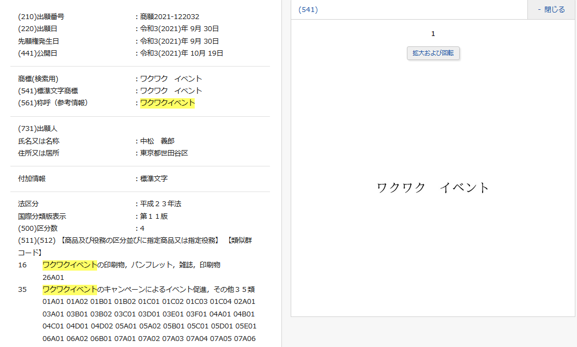The image size is (577, 347).
Task: Click the 付加情報 label
Action: point(32,179)
